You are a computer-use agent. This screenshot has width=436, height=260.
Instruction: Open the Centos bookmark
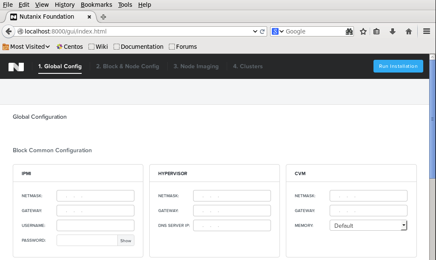pos(69,47)
